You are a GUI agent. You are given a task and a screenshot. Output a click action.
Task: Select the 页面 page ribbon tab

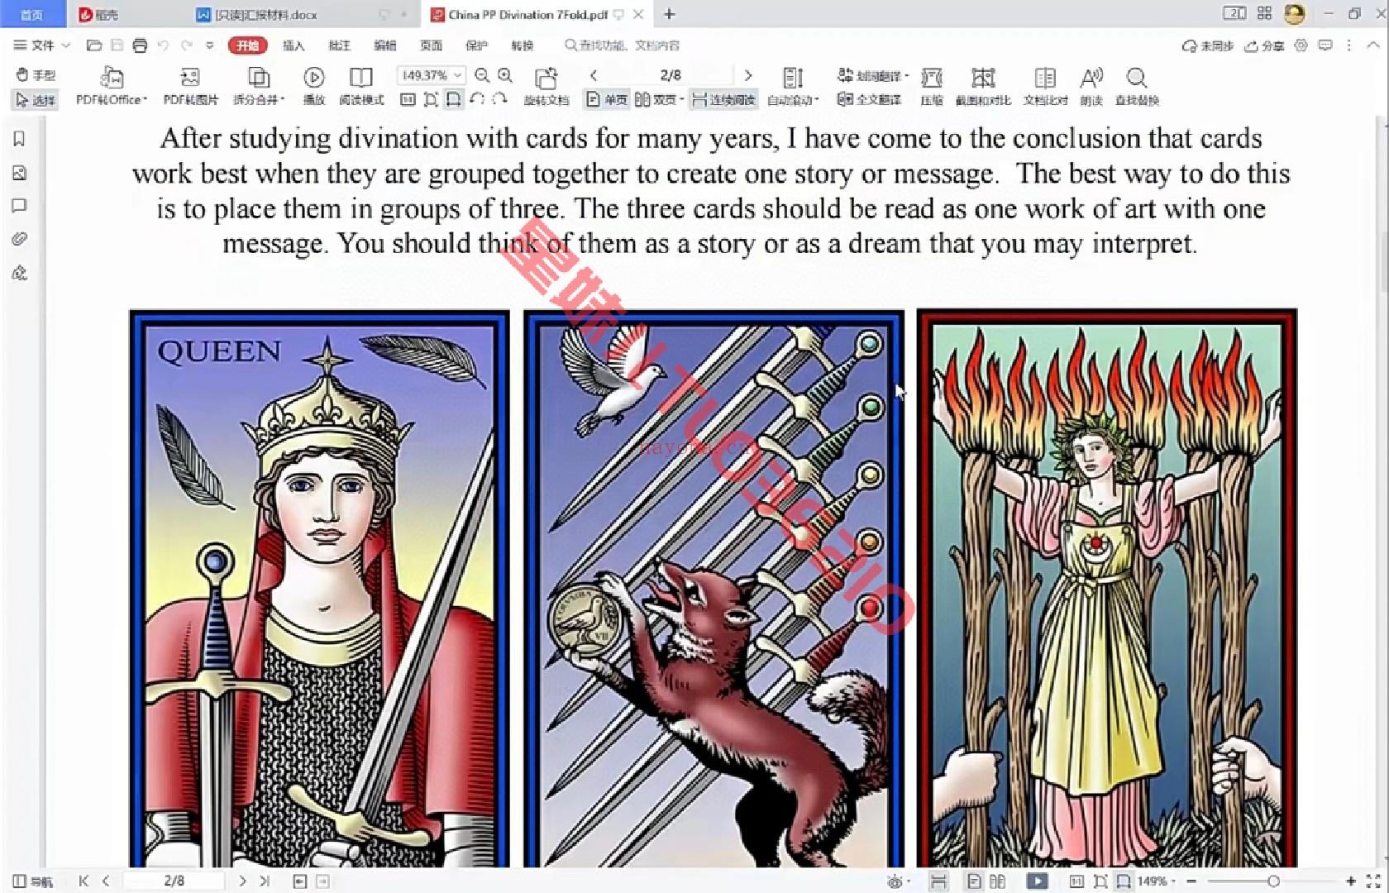(431, 45)
